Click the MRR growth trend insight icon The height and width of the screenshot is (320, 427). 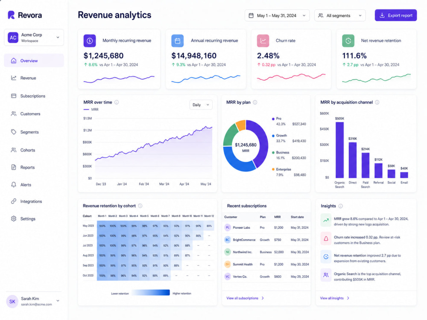[326, 221]
